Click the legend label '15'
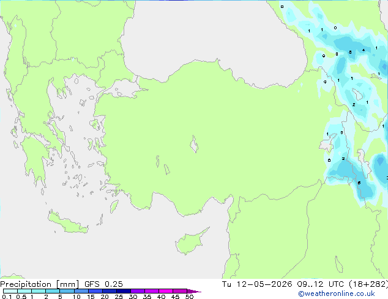The image size is (388, 299). click(x=91, y=297)
